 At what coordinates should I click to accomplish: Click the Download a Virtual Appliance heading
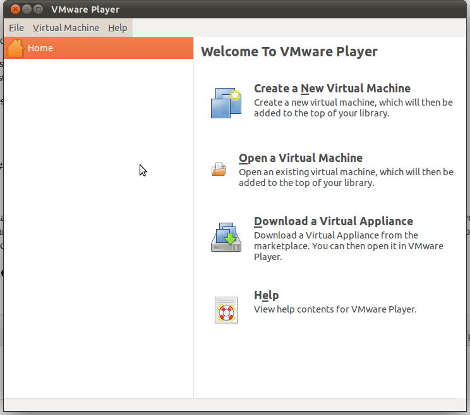334,221
